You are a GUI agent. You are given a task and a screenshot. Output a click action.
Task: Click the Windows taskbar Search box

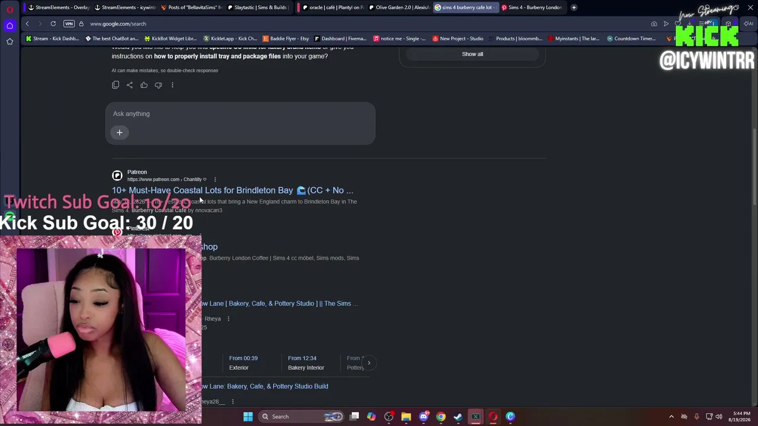[x=301, y=417]
